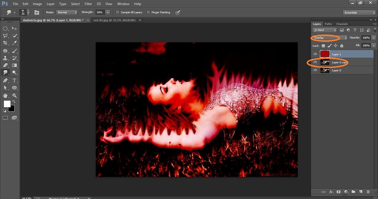
Task: Select the Hand tool
Action: [x=5, y=96]
